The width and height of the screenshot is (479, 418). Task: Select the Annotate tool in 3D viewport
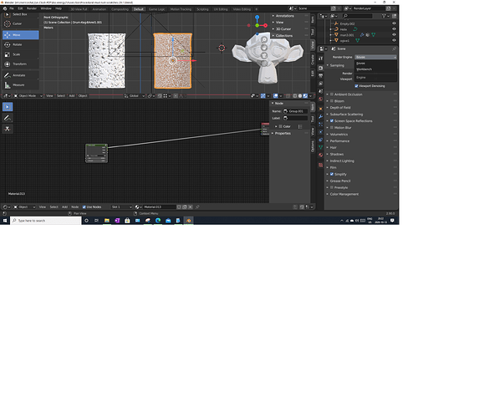pyautogui.click(x=20, y=75)
